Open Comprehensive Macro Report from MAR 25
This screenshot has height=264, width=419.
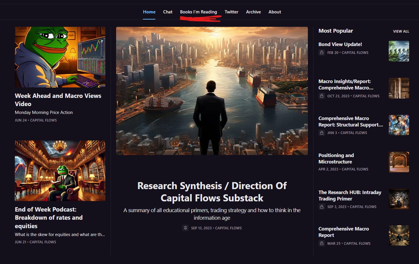tap(344, 232)
